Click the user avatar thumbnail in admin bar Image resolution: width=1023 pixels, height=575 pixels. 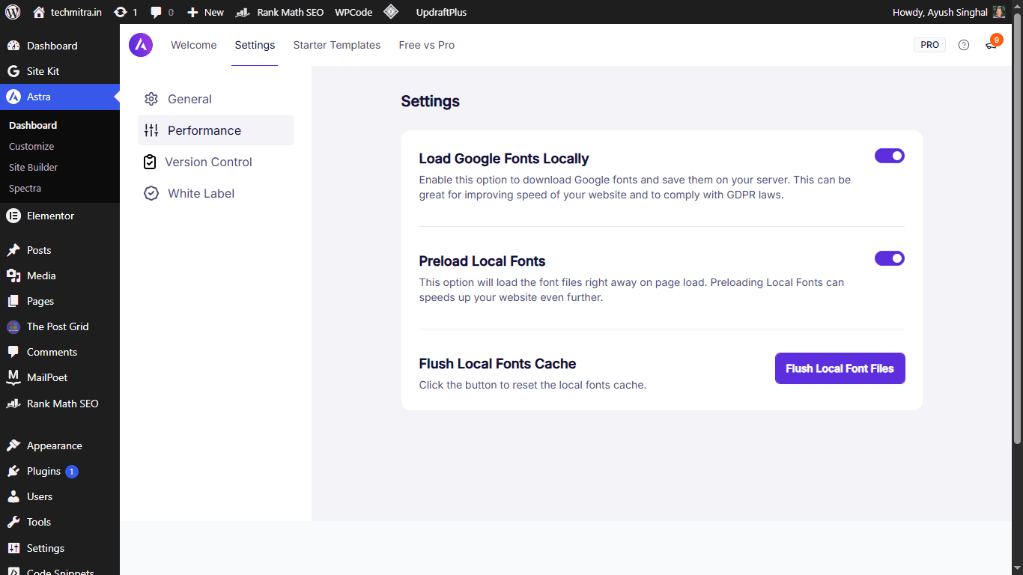998,11
